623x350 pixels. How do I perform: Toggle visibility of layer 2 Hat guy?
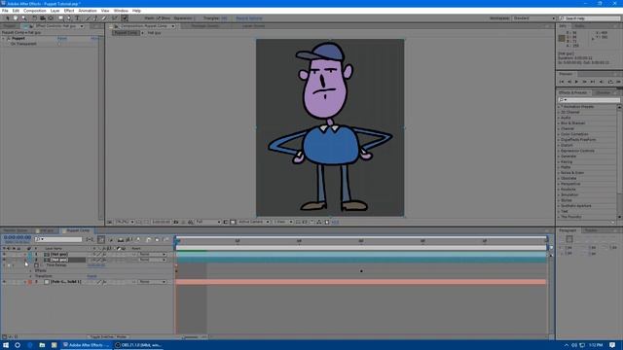click(4, 260)
